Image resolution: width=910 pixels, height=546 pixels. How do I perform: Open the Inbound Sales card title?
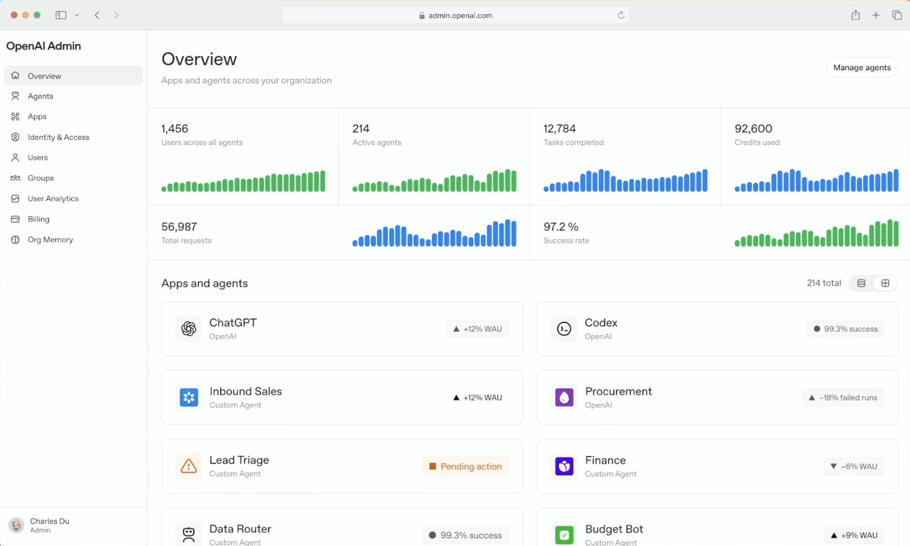tap(246, 391)
